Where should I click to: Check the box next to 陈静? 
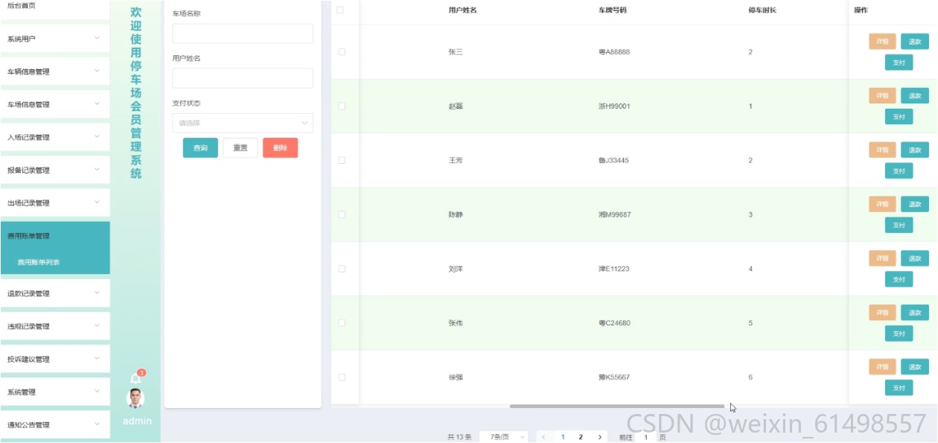[342, 214]
